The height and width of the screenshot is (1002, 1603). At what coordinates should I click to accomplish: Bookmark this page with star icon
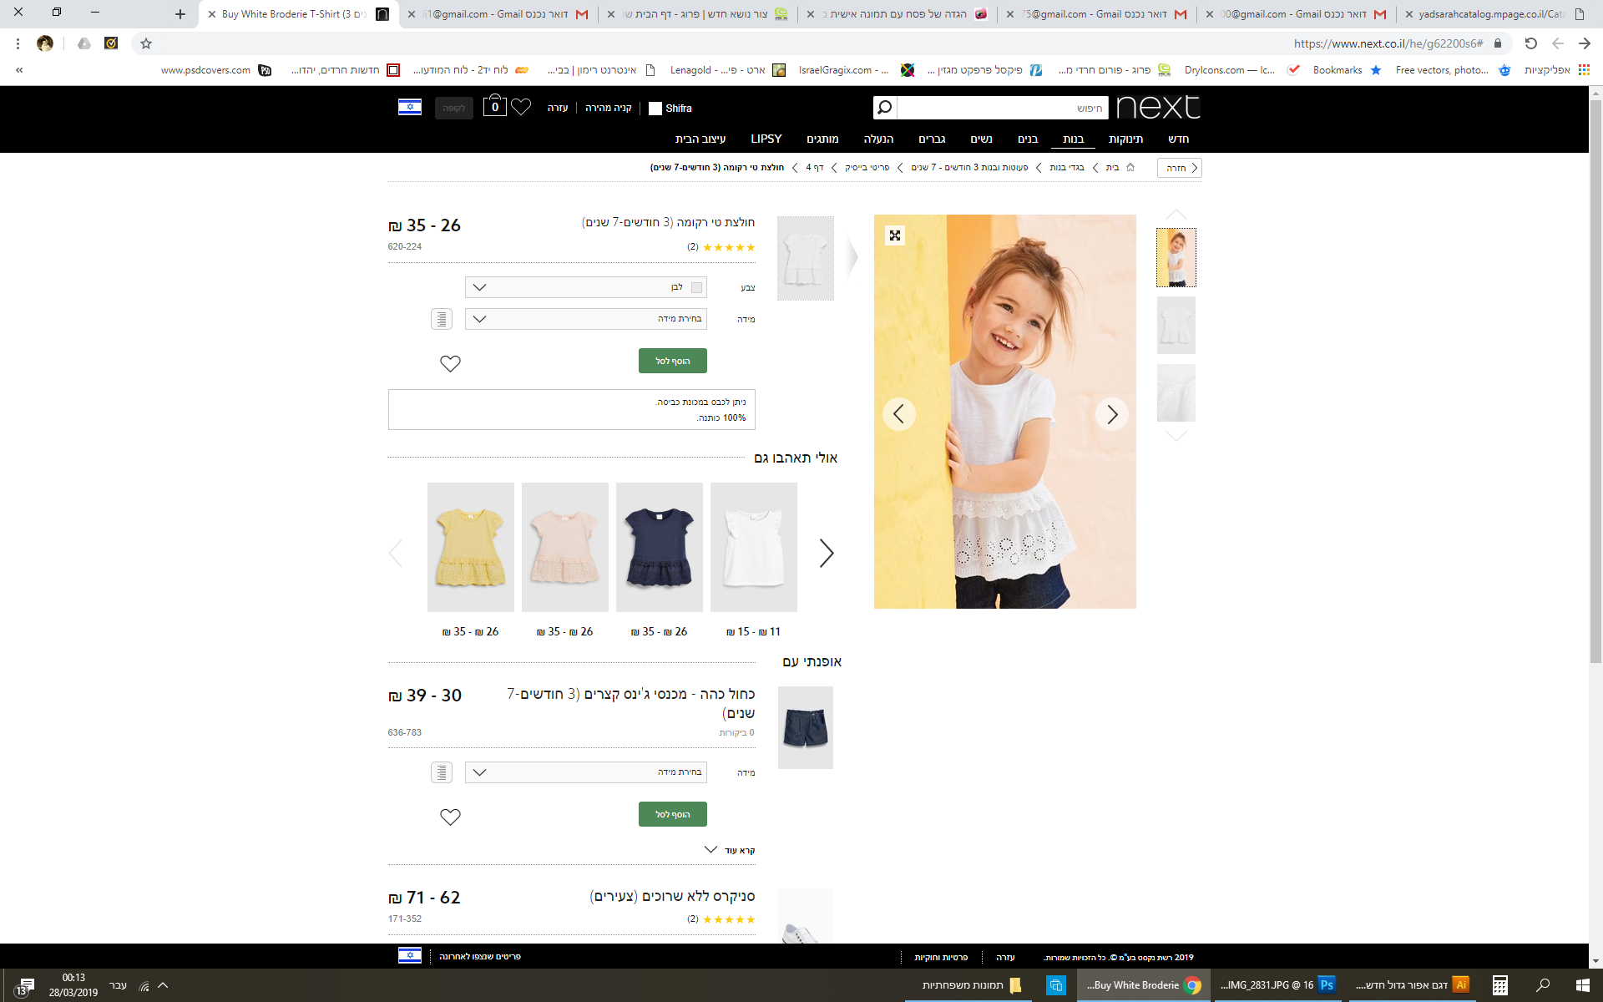pyautogui.click(x=146, y=43)
